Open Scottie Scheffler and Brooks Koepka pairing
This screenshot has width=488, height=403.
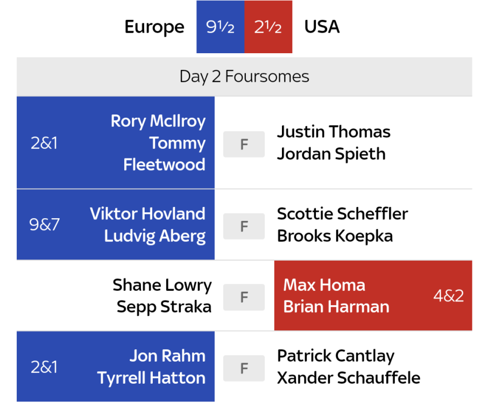(342, 225)
